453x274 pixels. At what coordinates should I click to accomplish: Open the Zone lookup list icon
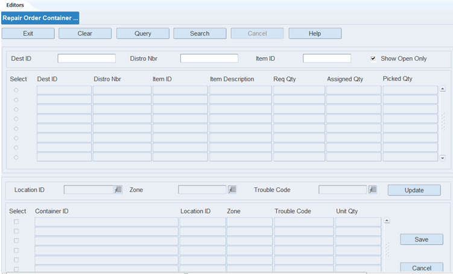(x=232, y=190)
